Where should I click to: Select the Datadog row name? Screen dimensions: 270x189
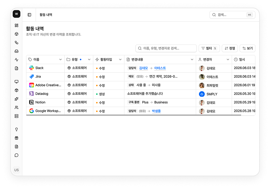pos(42,94)
